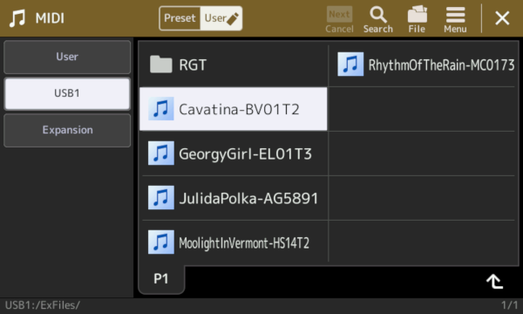Switch to Preset songs
The image size is (523, 314).
point(180,18)
